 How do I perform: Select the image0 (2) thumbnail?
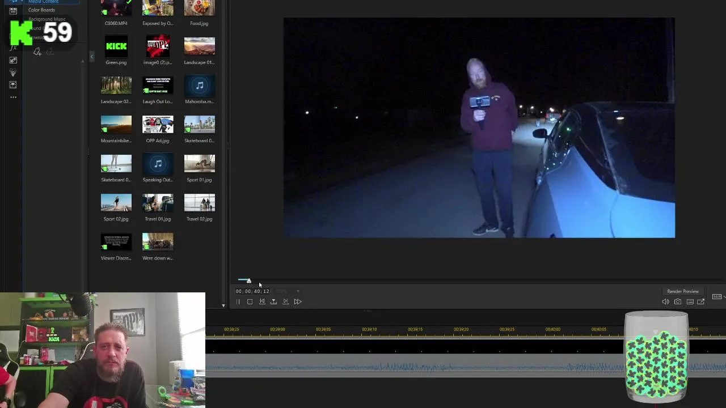tap(158, 46)
